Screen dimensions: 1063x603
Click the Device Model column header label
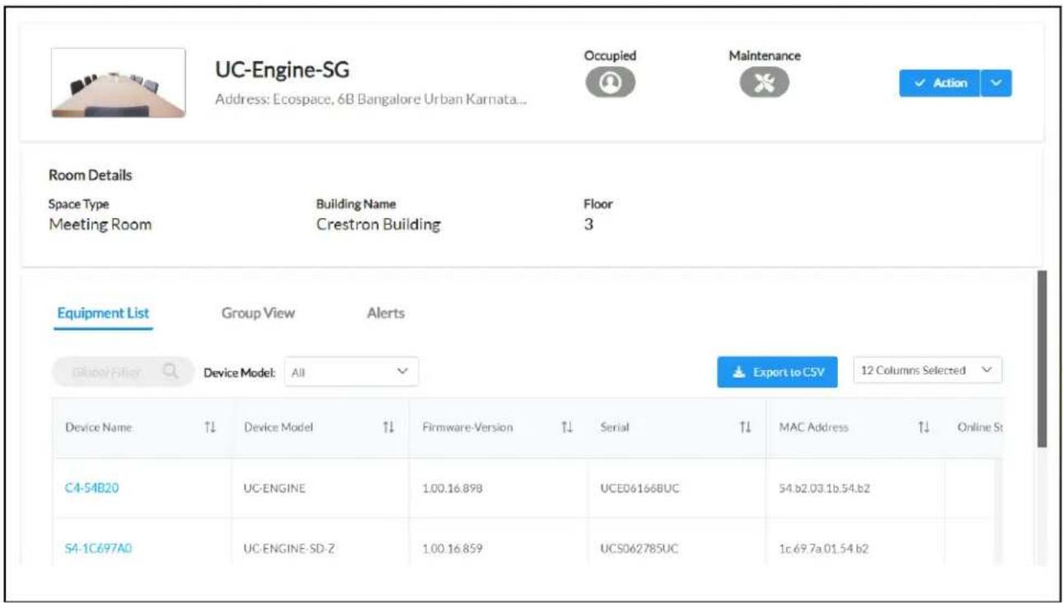tap(279, 428)
